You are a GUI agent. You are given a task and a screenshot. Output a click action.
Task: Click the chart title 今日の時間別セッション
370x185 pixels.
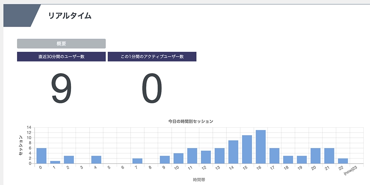[191, 121]
